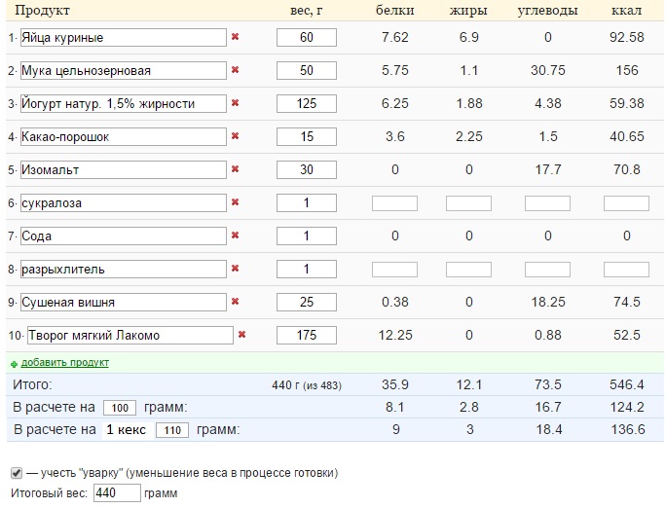
Task: Edit the weight field for Творог мягкий Лакомо
Action: [307, 336]
